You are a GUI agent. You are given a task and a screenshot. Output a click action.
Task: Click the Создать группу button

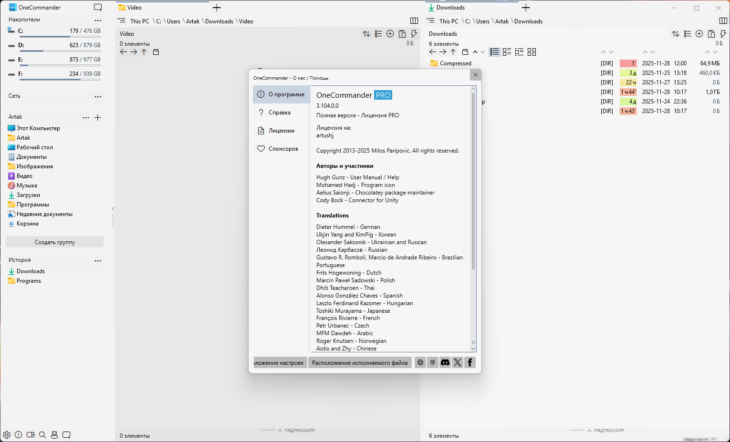click(x=55, y=242)
